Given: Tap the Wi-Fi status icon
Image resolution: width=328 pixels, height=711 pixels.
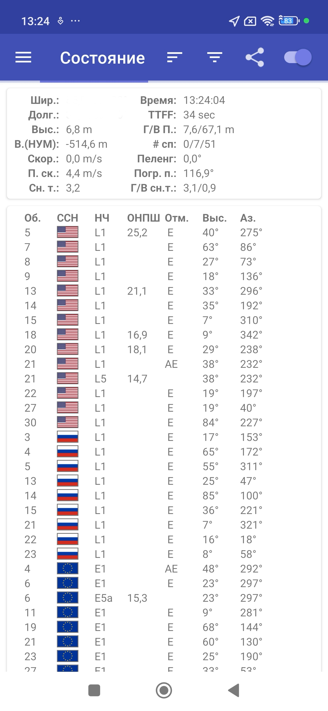Looking at the screenshot, I should point(267,21).
